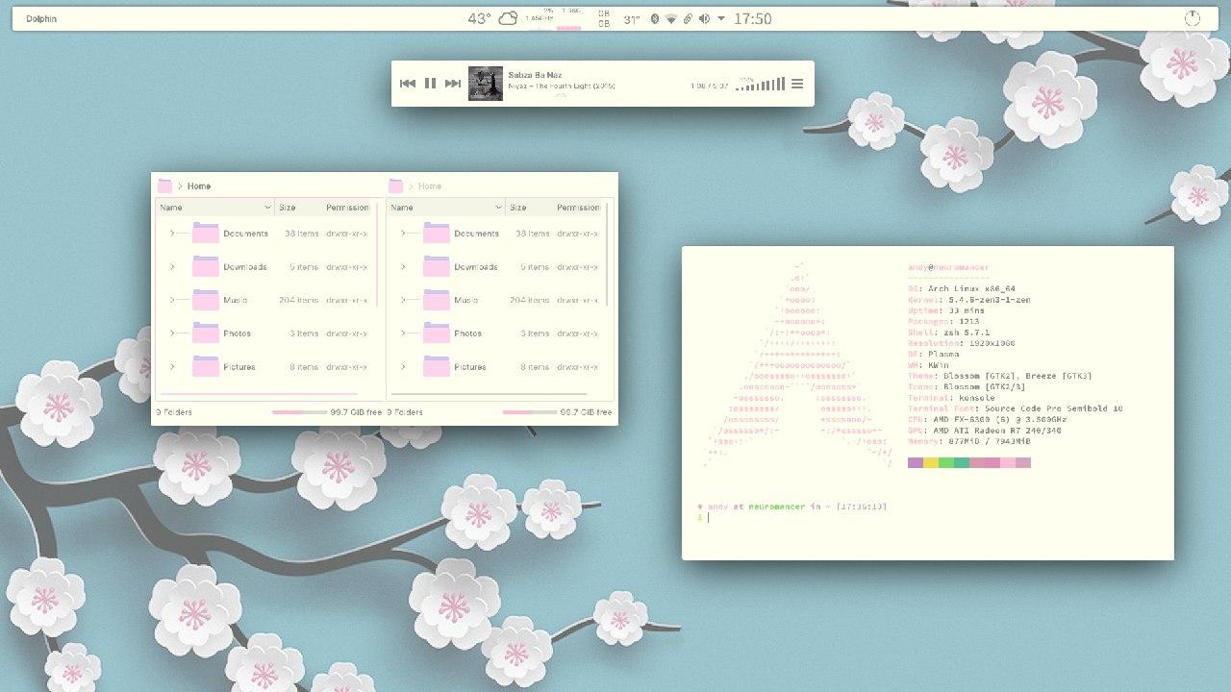This screenshot has height=692, width=1231.
Task: Sort right pane by Name column
Action: (x=446, y=207)
